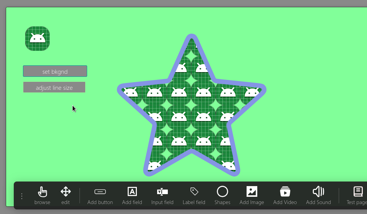Click the Add Image tool
This screenshot has height=214, width=367.
252,195
